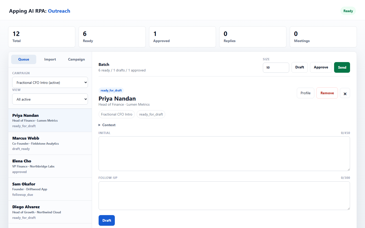Open the View filter dropdown
The width and height of the screenshot is (365, 228).
(x=50, y=99)
